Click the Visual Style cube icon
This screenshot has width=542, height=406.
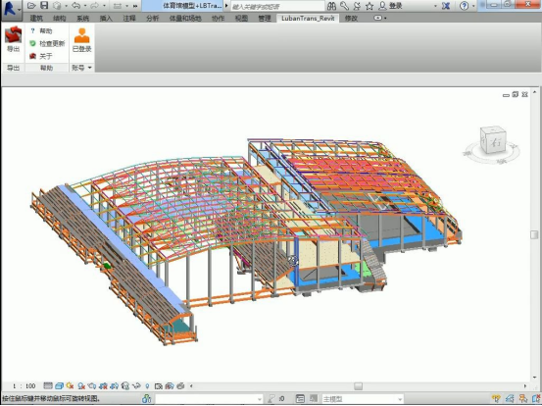pyautogui.click(x=59, y=385)
